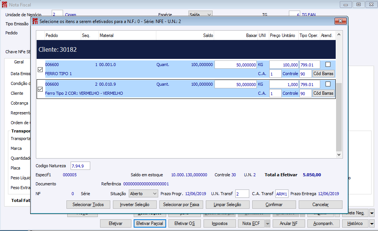Screen dimensions: 378x231
Task: Expand the arrow next to Histórico button
Action: [372, 223]
